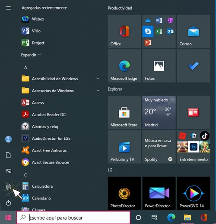The height and width of the screenshot is (224, 216).
Task: Open the To Do checkmark tile
Action: point(194,66)
